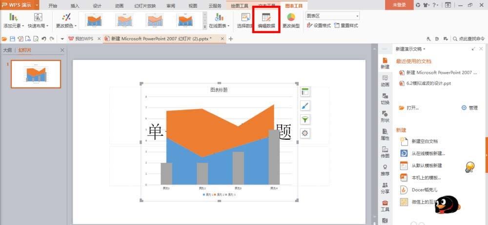Open the chart filter funnel button
This screenshot has height=225, width=488.
(x=305, y=119)
